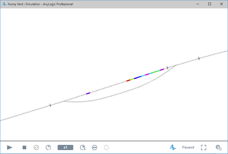The height and width of the screenshot is (154, 228).
Task: Click the track position marker at upper right
Action: click(x=199, y=58)
